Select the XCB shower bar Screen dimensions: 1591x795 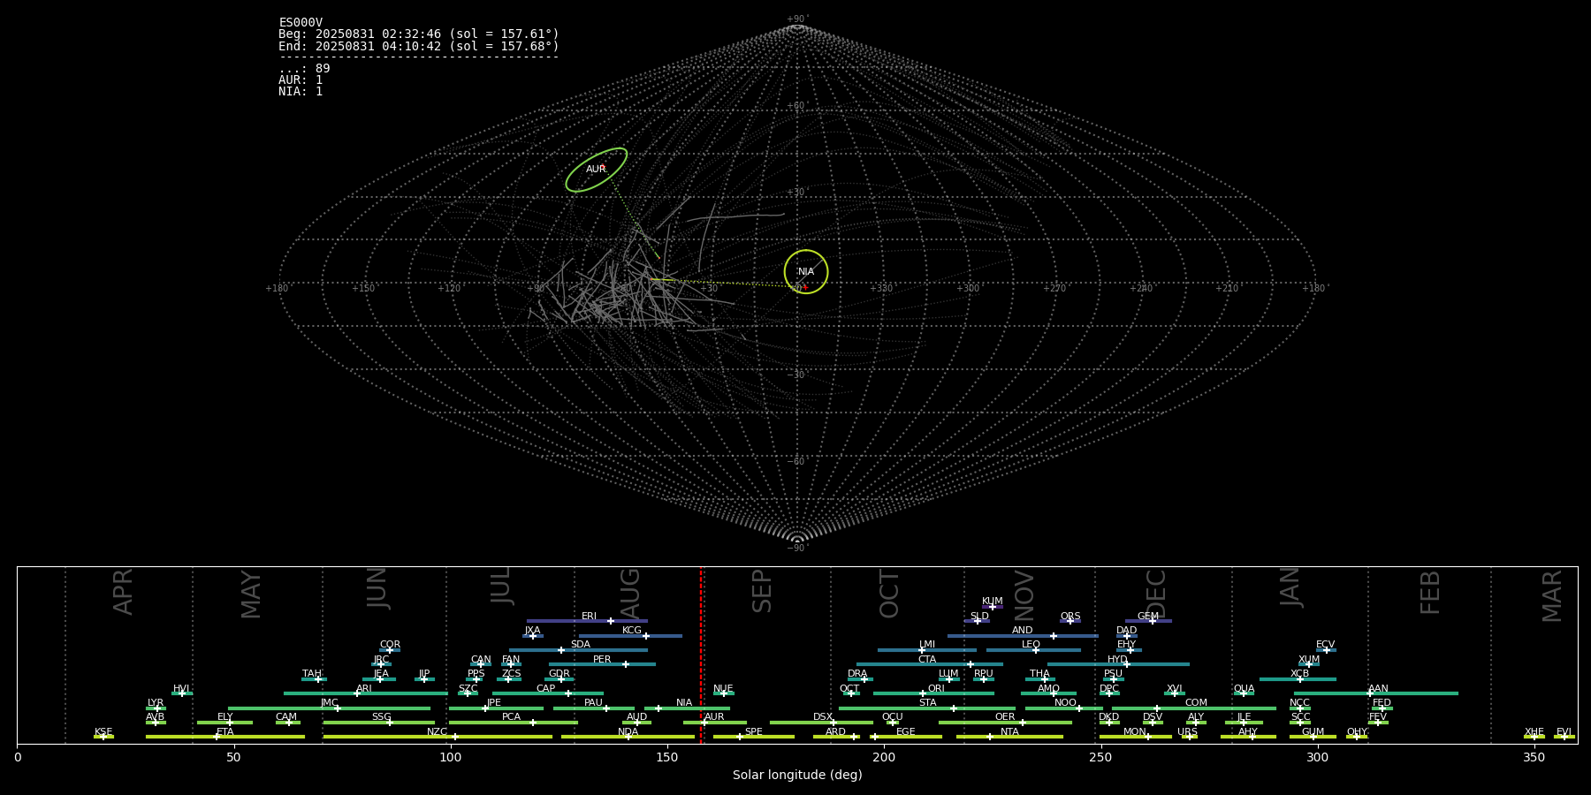click(x=1298, y=679)
